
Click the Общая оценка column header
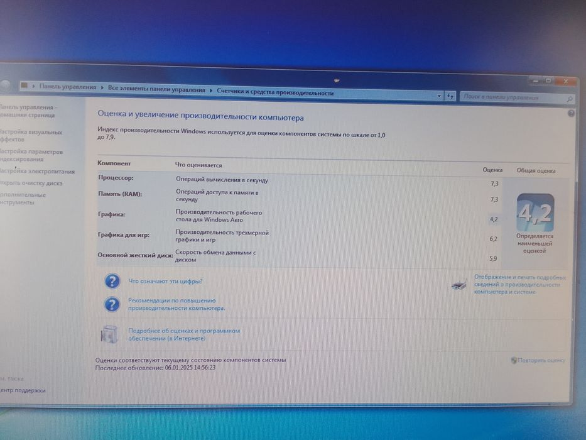pyautogui.click(x=536, y=170)
